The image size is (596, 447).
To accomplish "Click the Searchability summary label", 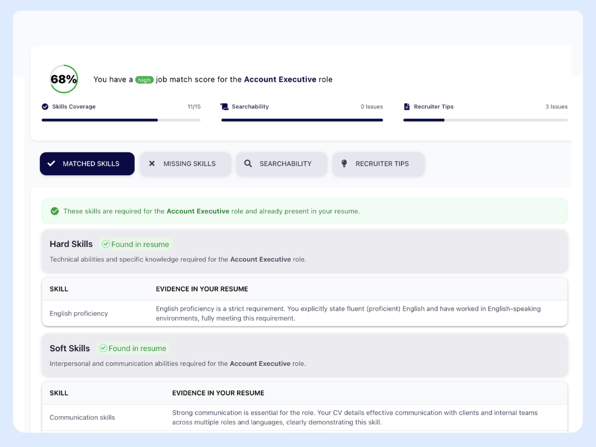I will (250, 107).
